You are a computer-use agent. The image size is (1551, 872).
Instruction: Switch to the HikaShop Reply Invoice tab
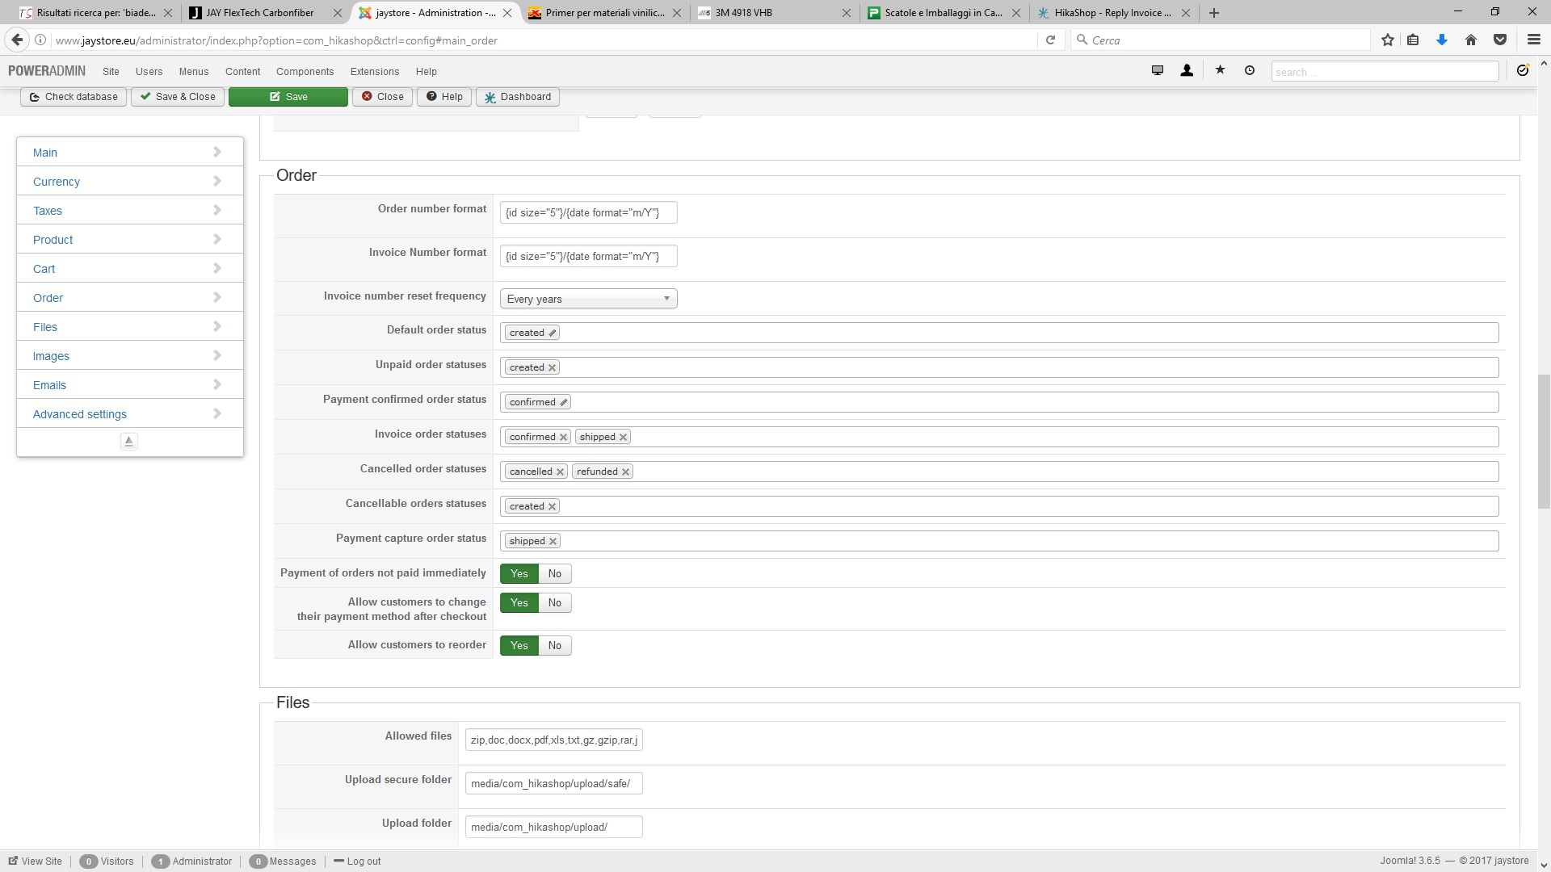[1112, 13]
